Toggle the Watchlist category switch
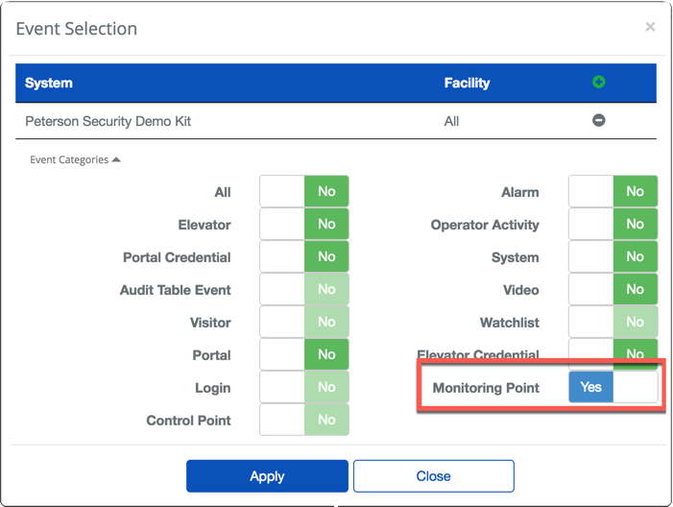The image size is (673, 507). [613, 323]
